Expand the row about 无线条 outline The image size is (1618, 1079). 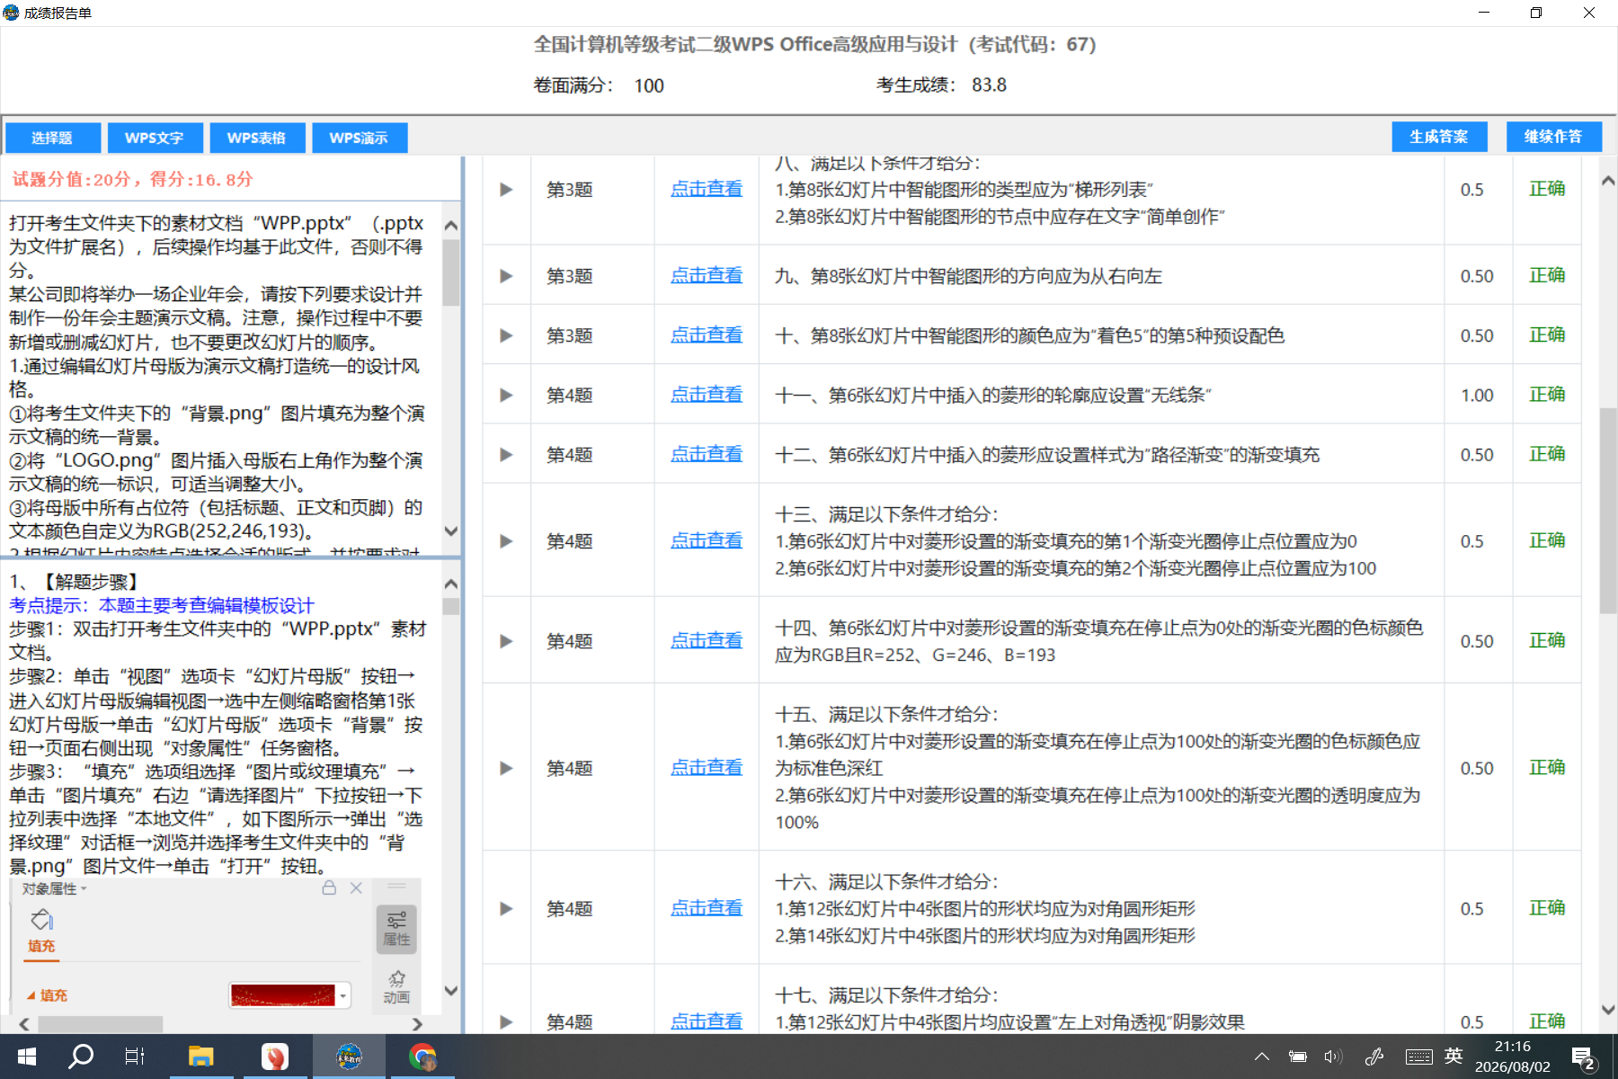point(506,395)
